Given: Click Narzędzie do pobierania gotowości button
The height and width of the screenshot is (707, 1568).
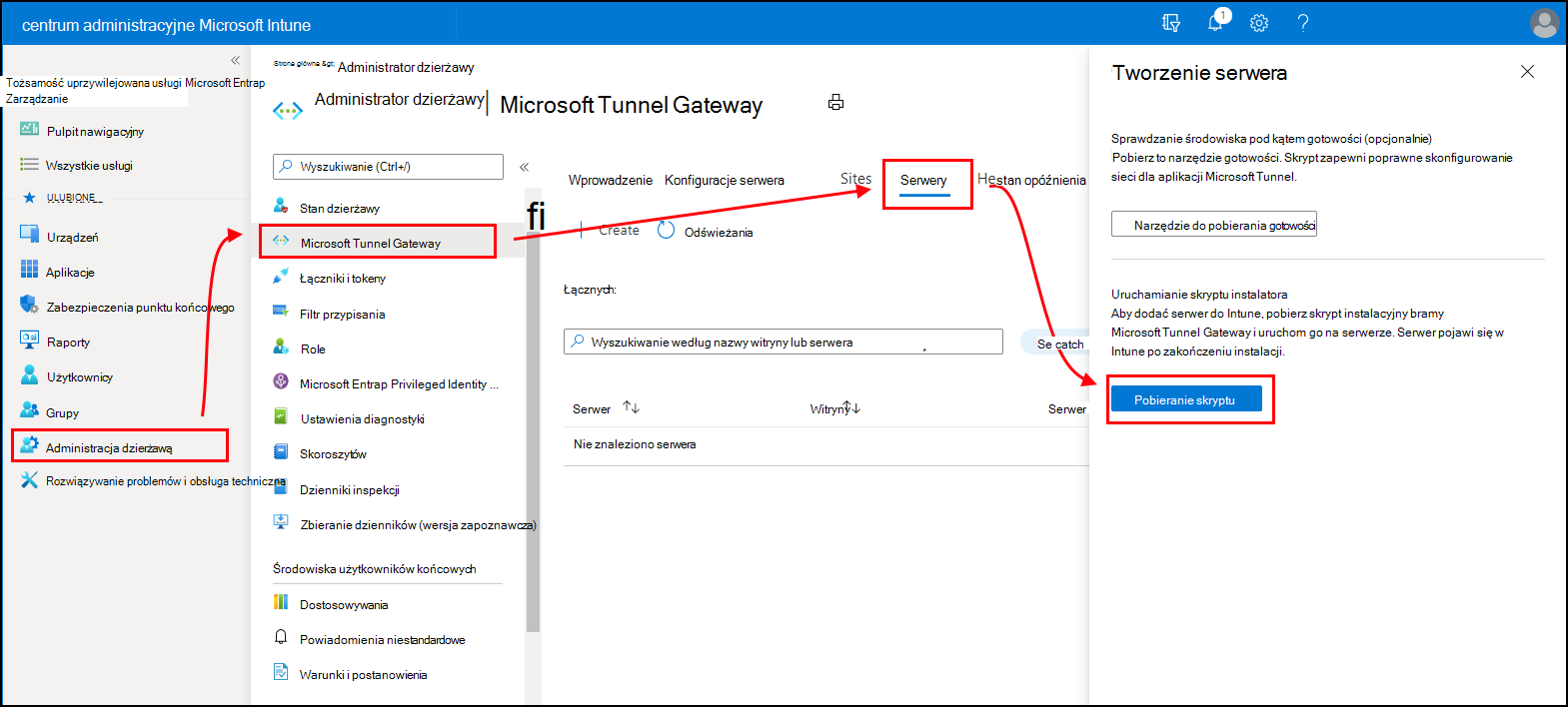Looking at the screenshot, I should coord(1214,225).
